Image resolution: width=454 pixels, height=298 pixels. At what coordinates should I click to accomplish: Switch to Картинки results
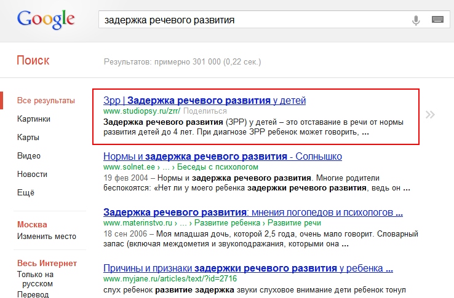tap(34, 119)
